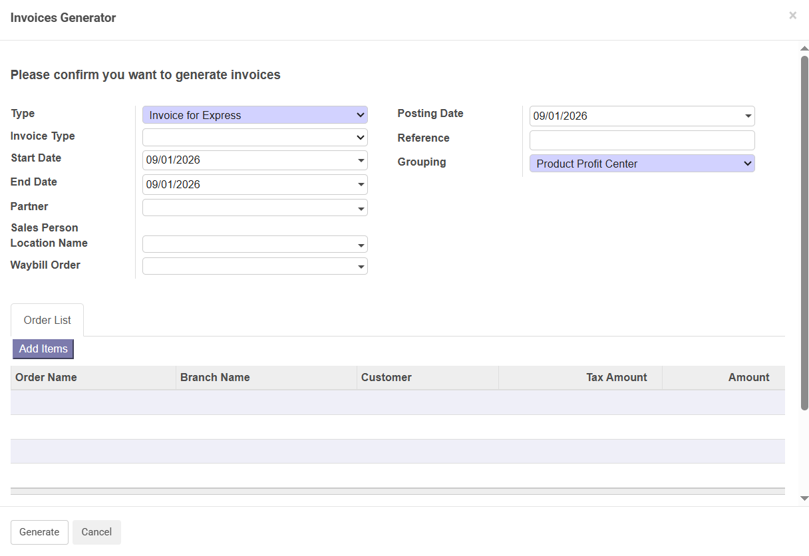Open the Grouping dropdown

point(641,164)
